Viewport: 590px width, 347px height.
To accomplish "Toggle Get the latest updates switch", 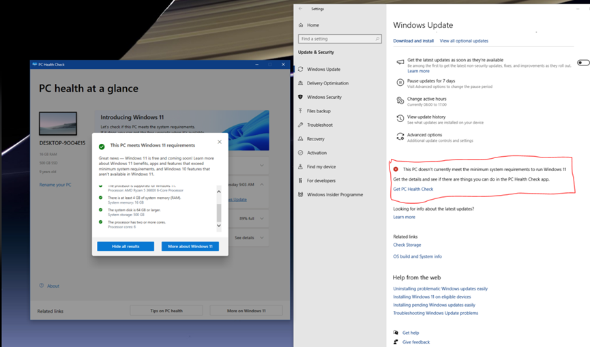I will [x=583, y=63].
